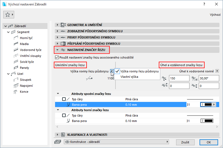Open Úhel k vodorovné rovině popup arrow
223x148 pixels.
(x=217, y=71)
